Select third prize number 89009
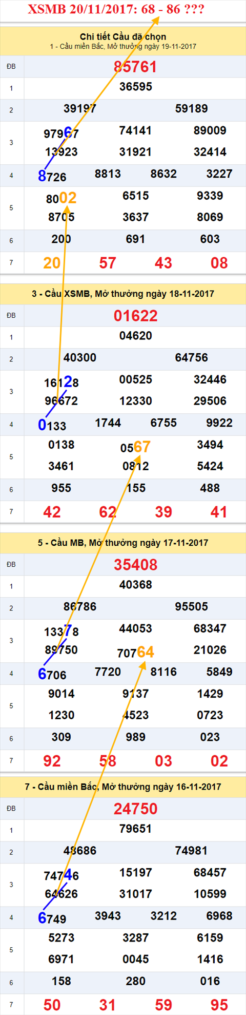The image size is (246, 1015). [210, 130]
